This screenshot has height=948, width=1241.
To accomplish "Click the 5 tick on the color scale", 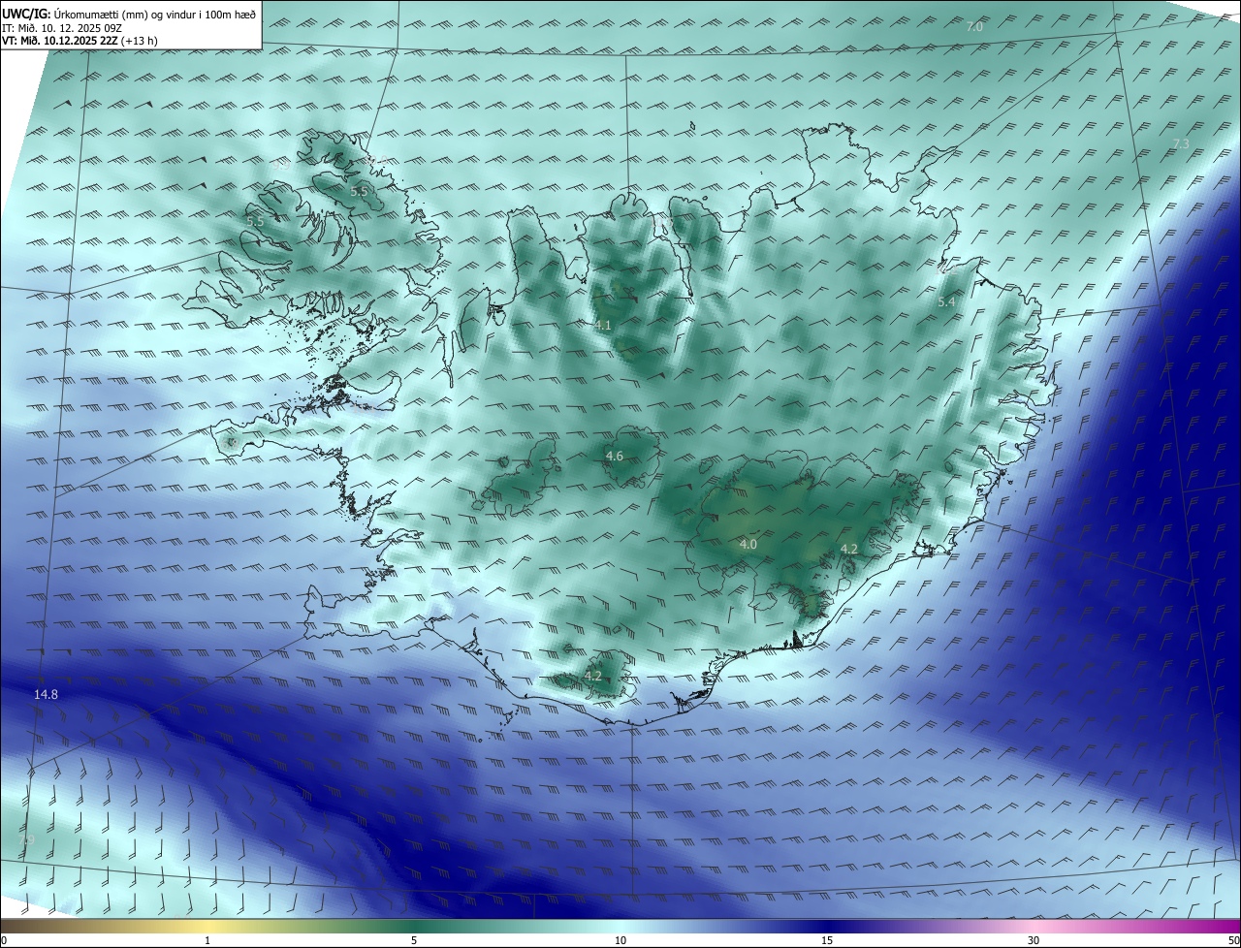I will tap(414, 940).
